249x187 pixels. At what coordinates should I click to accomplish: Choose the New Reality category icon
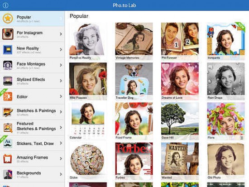click(8, 49)
